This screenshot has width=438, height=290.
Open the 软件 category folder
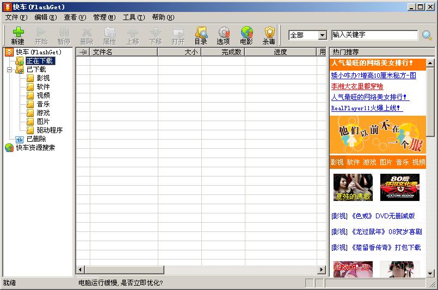tap(43, 87)
